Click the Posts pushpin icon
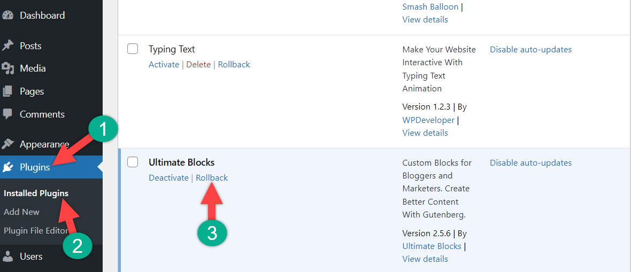Image resolution: width=631 pixels, height=272 pixels. (x=7, y=46)
